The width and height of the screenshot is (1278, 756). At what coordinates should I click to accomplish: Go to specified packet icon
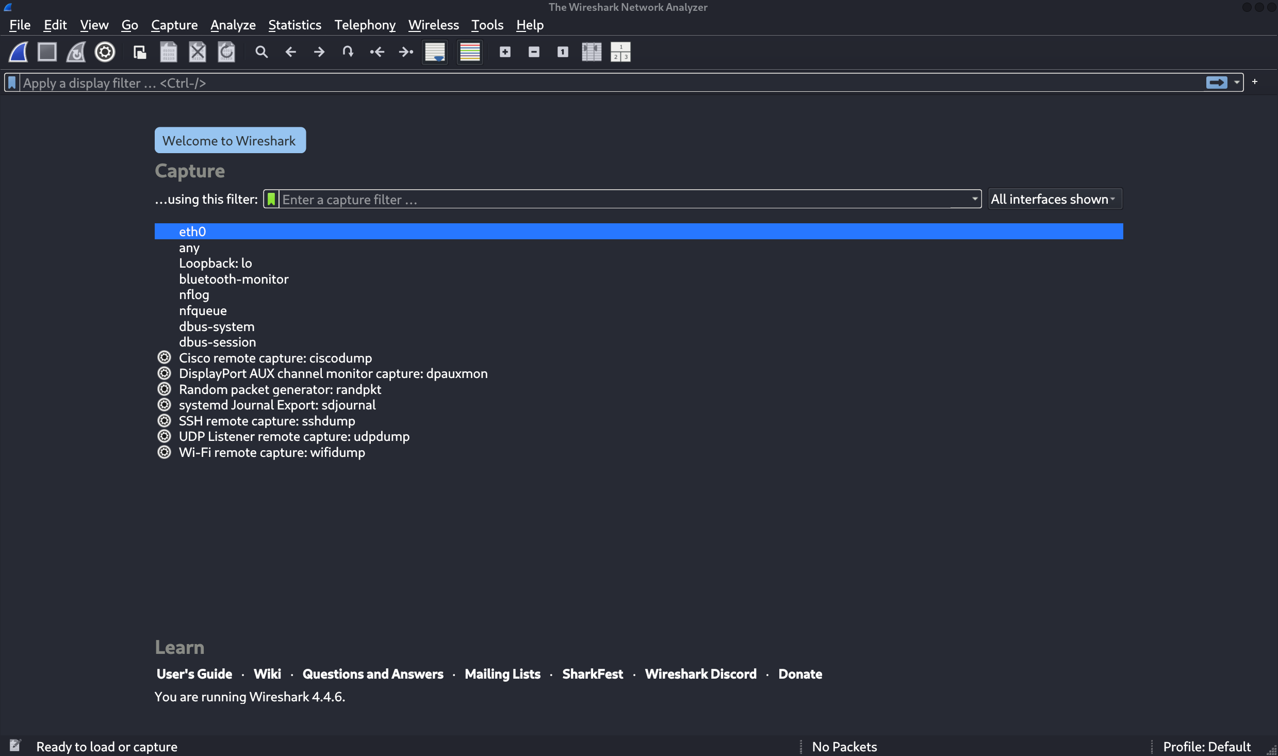point(348,52)
